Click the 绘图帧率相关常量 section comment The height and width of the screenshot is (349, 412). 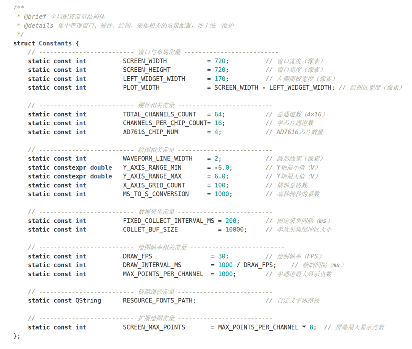(x=163, y=248)
